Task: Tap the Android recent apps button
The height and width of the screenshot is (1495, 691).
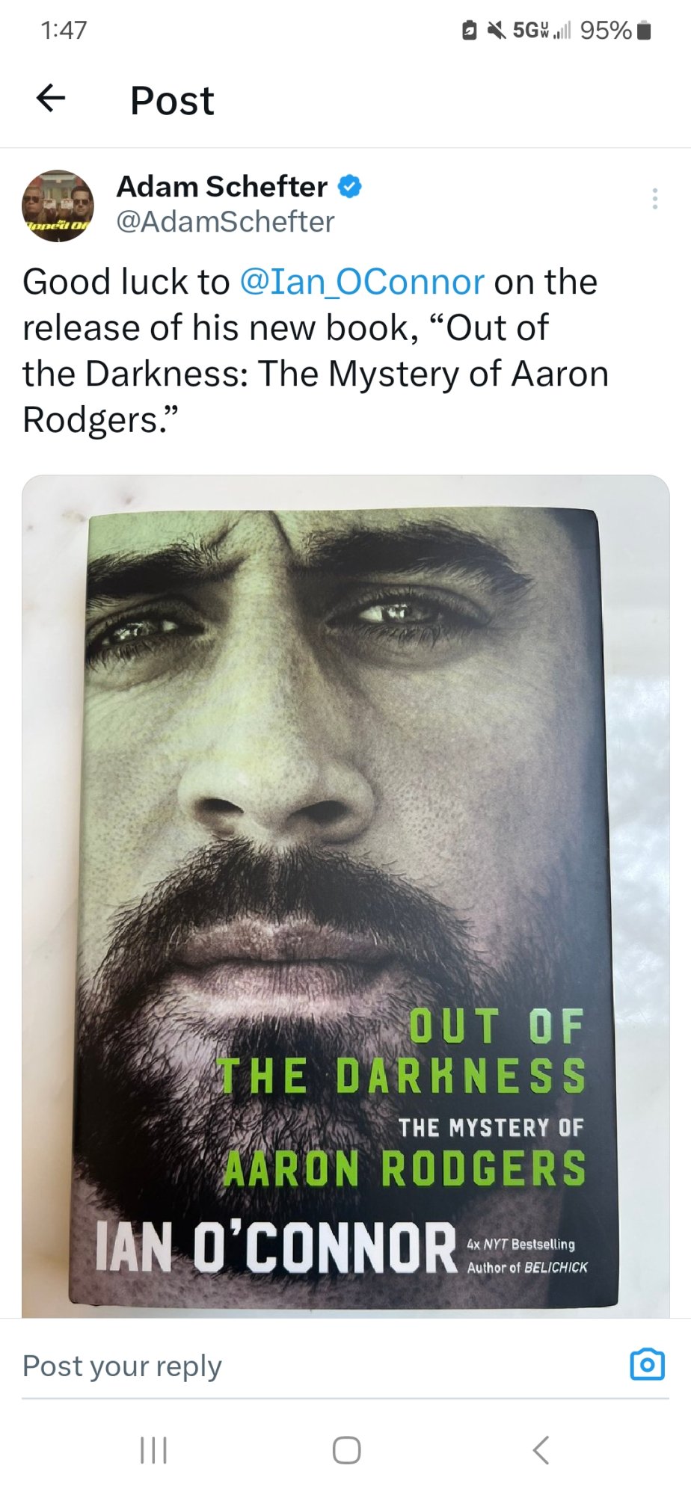Action: click(x=153, y=1450)
